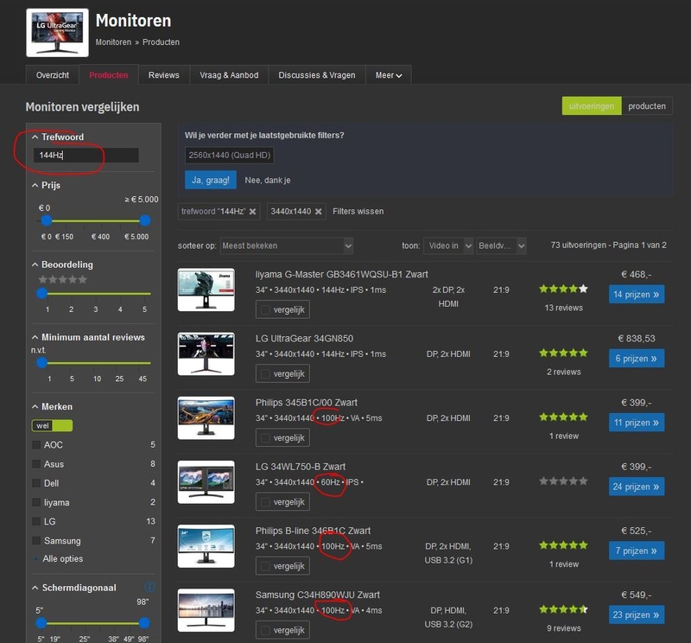
Task: Click star rating of LG UltraGear 34GN850
Action: pyautogui.click(x=563, y=353)
